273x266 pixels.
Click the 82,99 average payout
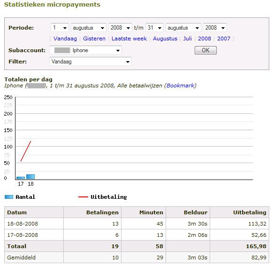click(x=259, y=258)
